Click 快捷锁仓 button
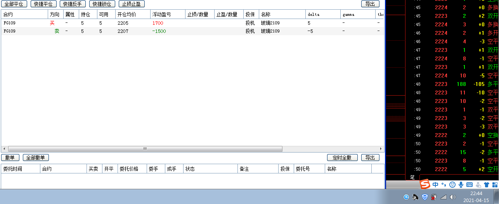The image size is (499, 204). click(x=102, y=4)
